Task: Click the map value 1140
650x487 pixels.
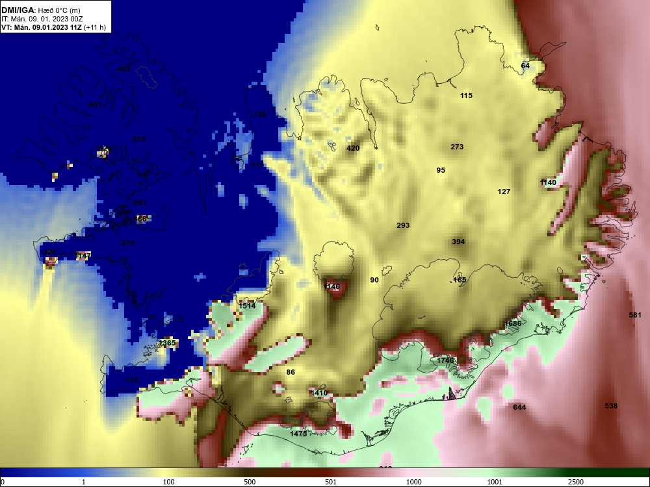Action: click(x=548, y=182)
